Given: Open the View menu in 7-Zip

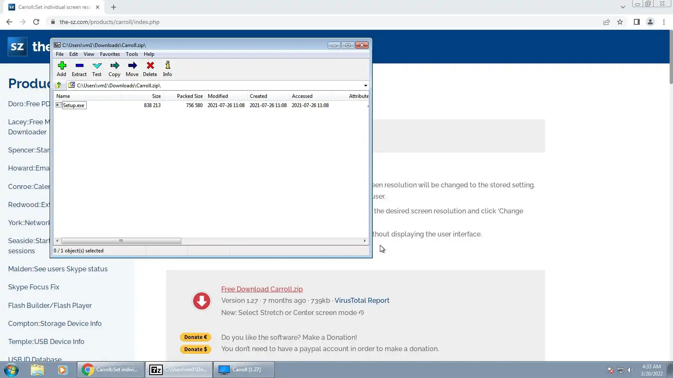Looking at the screenshot, I should coord(89,54).
